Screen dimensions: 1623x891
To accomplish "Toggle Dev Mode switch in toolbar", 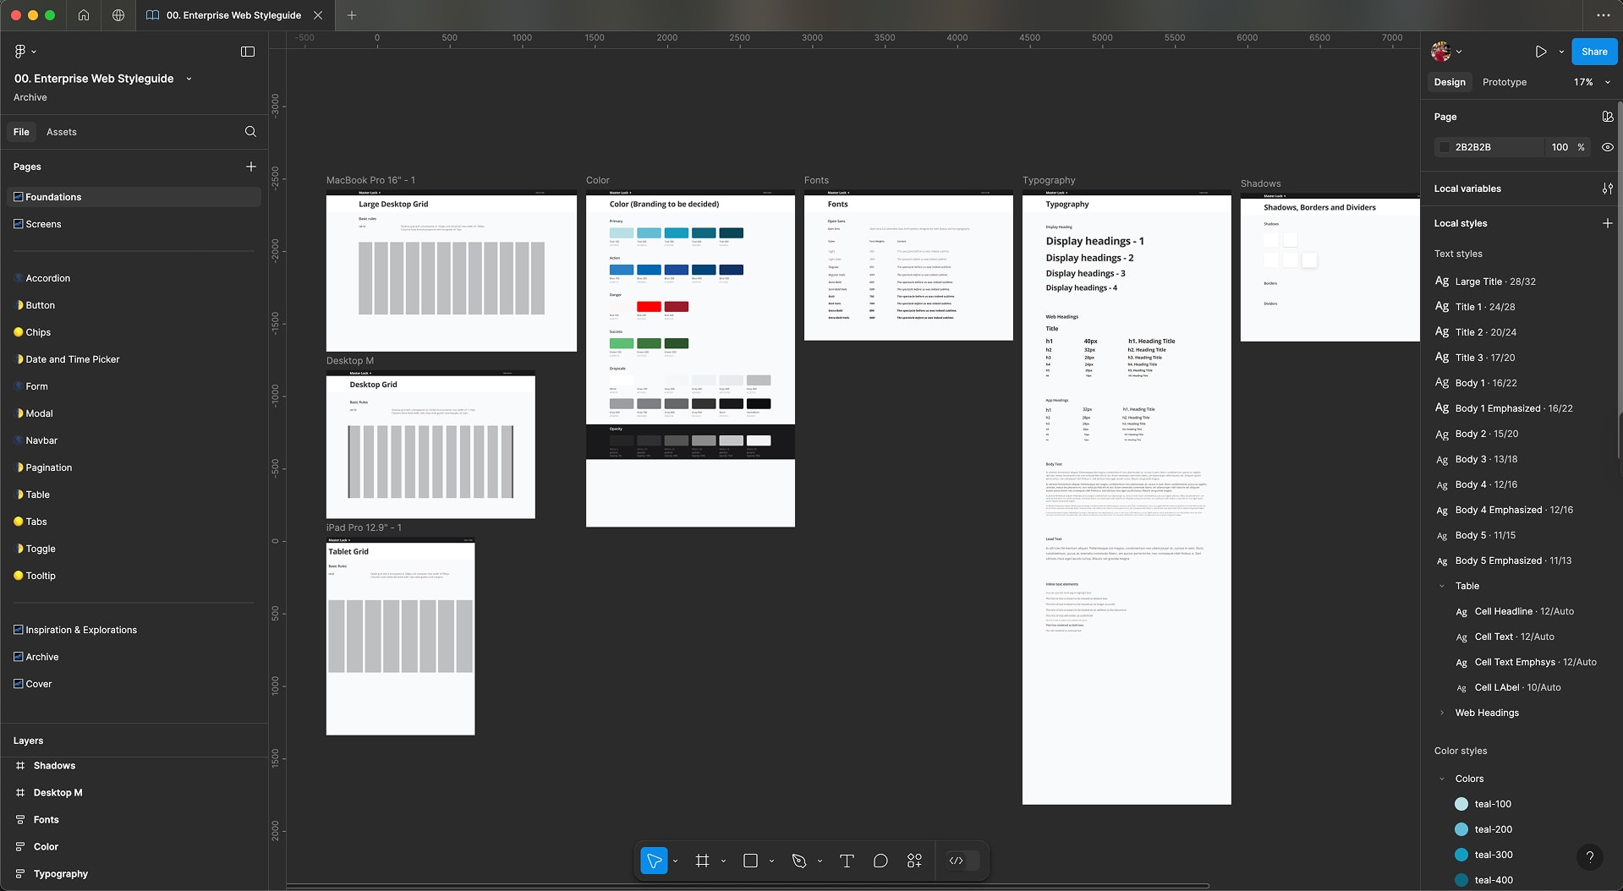I will pyautogui.click(x=963, y=861).
